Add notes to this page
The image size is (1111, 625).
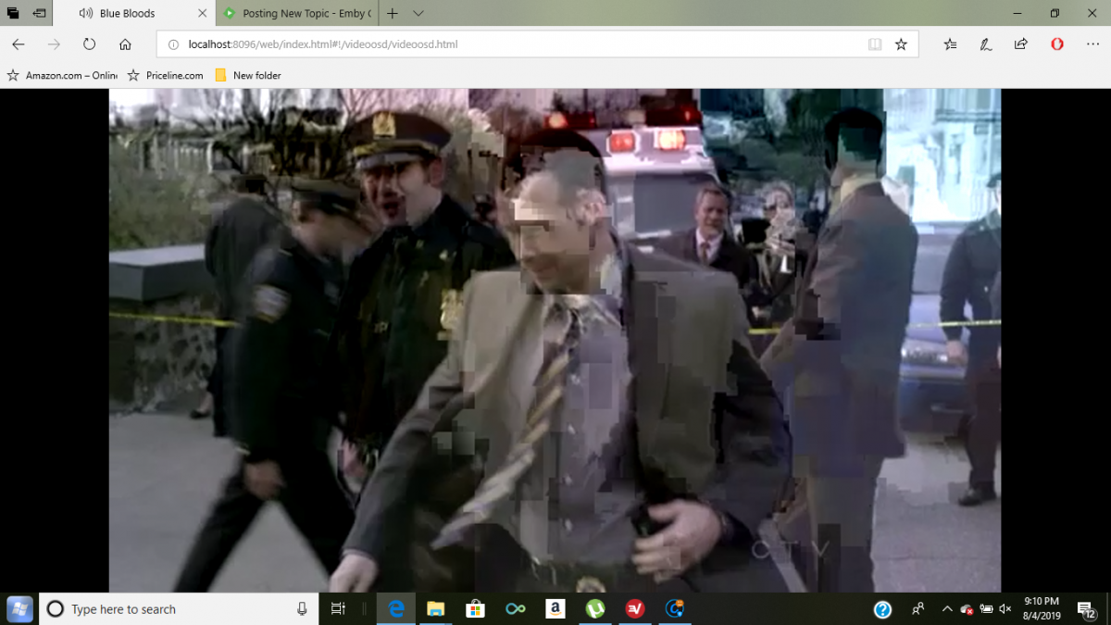pyautogui.click(x=986, y=44)
